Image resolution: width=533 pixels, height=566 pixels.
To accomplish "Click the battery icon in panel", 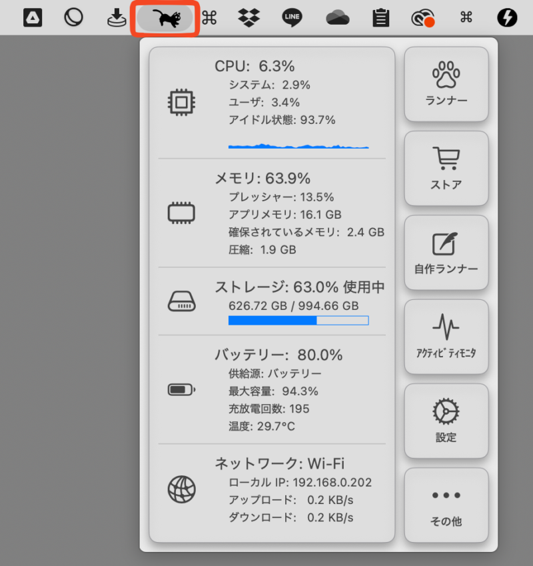I will tap(181, 389).
